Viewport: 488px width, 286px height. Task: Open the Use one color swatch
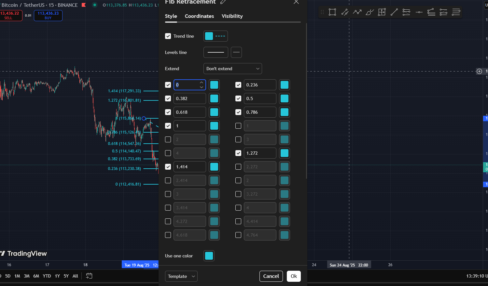(x=209, y=256)
